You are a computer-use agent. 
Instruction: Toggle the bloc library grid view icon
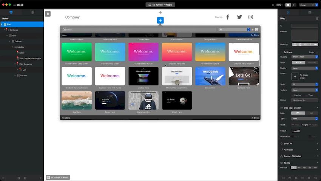(256, 29)
